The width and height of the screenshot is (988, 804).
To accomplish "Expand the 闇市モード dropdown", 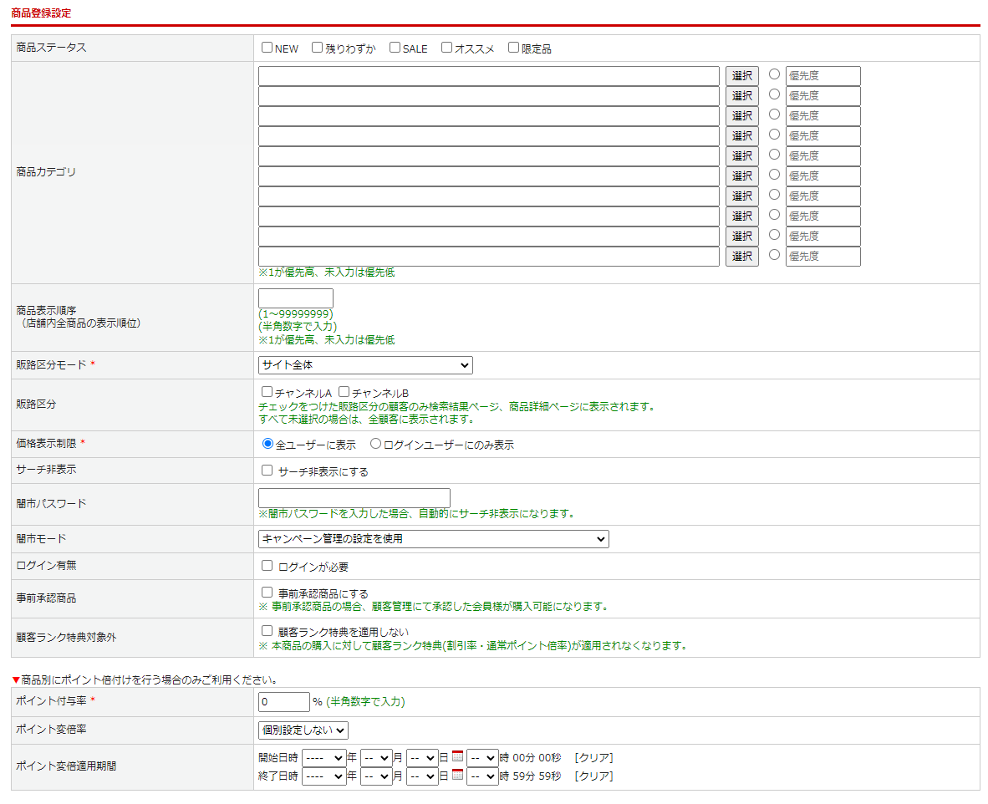I will [x=433, y=539].
